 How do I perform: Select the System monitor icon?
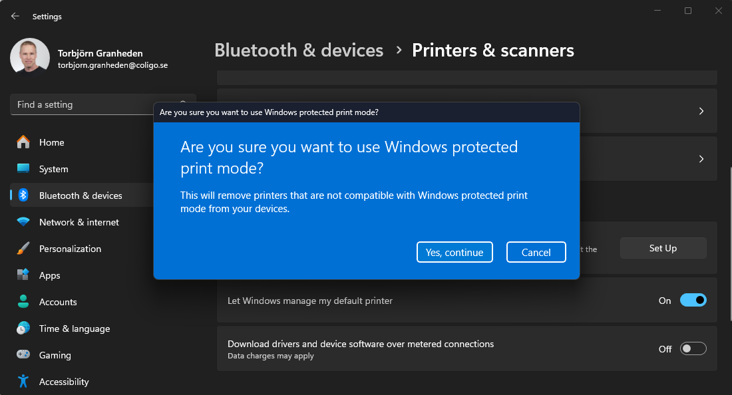(x=23, y=168)
